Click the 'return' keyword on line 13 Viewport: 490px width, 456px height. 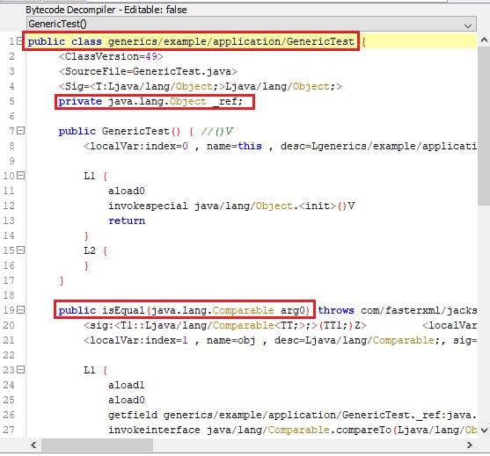[127, 221]
